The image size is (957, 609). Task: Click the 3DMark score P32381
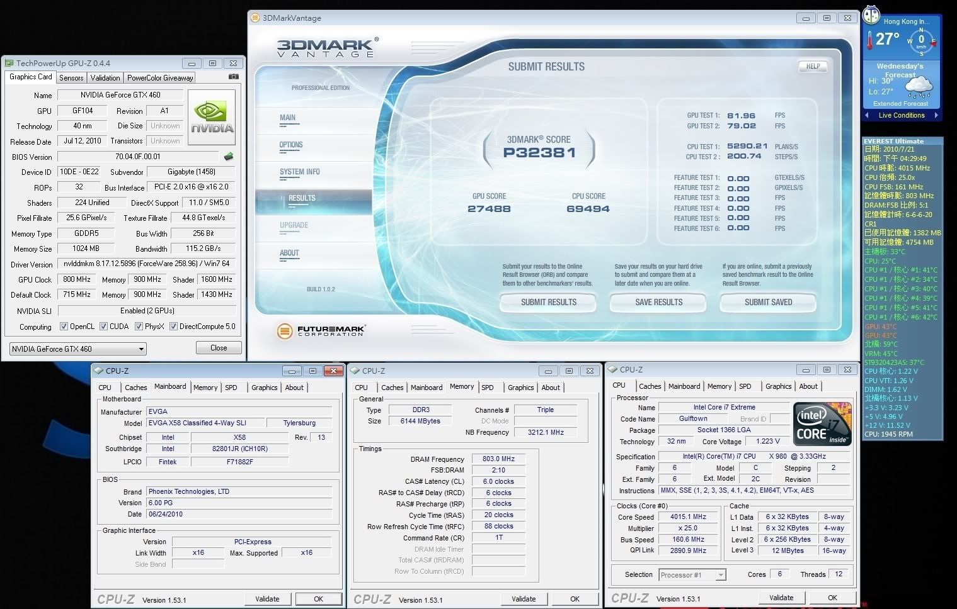click(x=539, y=153)
